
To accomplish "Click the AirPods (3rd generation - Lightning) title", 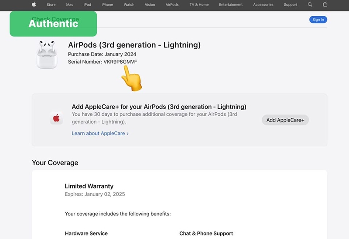I will point(134,45).
